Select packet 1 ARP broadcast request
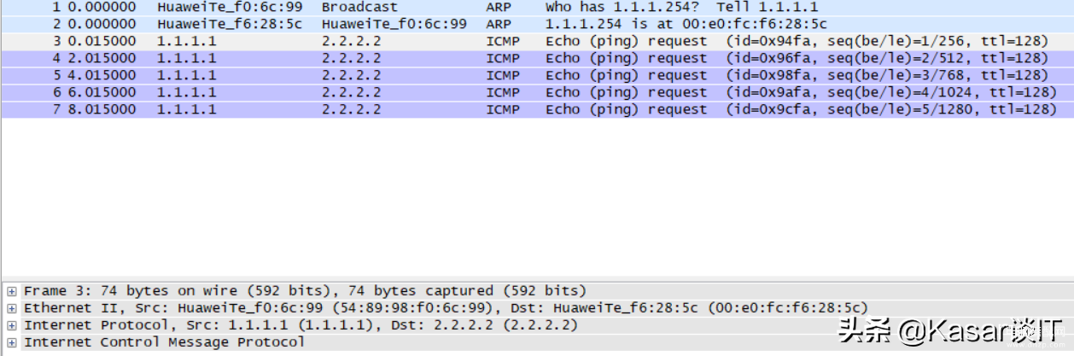 coord(537,8)
